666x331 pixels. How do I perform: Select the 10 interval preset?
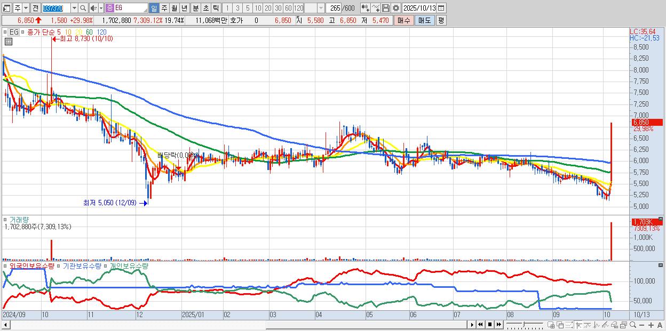click(x=258, y=8)
